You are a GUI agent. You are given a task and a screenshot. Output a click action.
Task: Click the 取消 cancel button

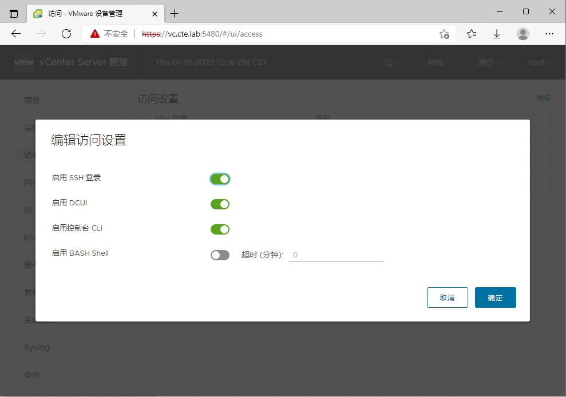447,297
